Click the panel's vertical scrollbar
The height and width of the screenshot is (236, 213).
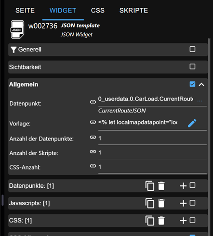(209, 137)
